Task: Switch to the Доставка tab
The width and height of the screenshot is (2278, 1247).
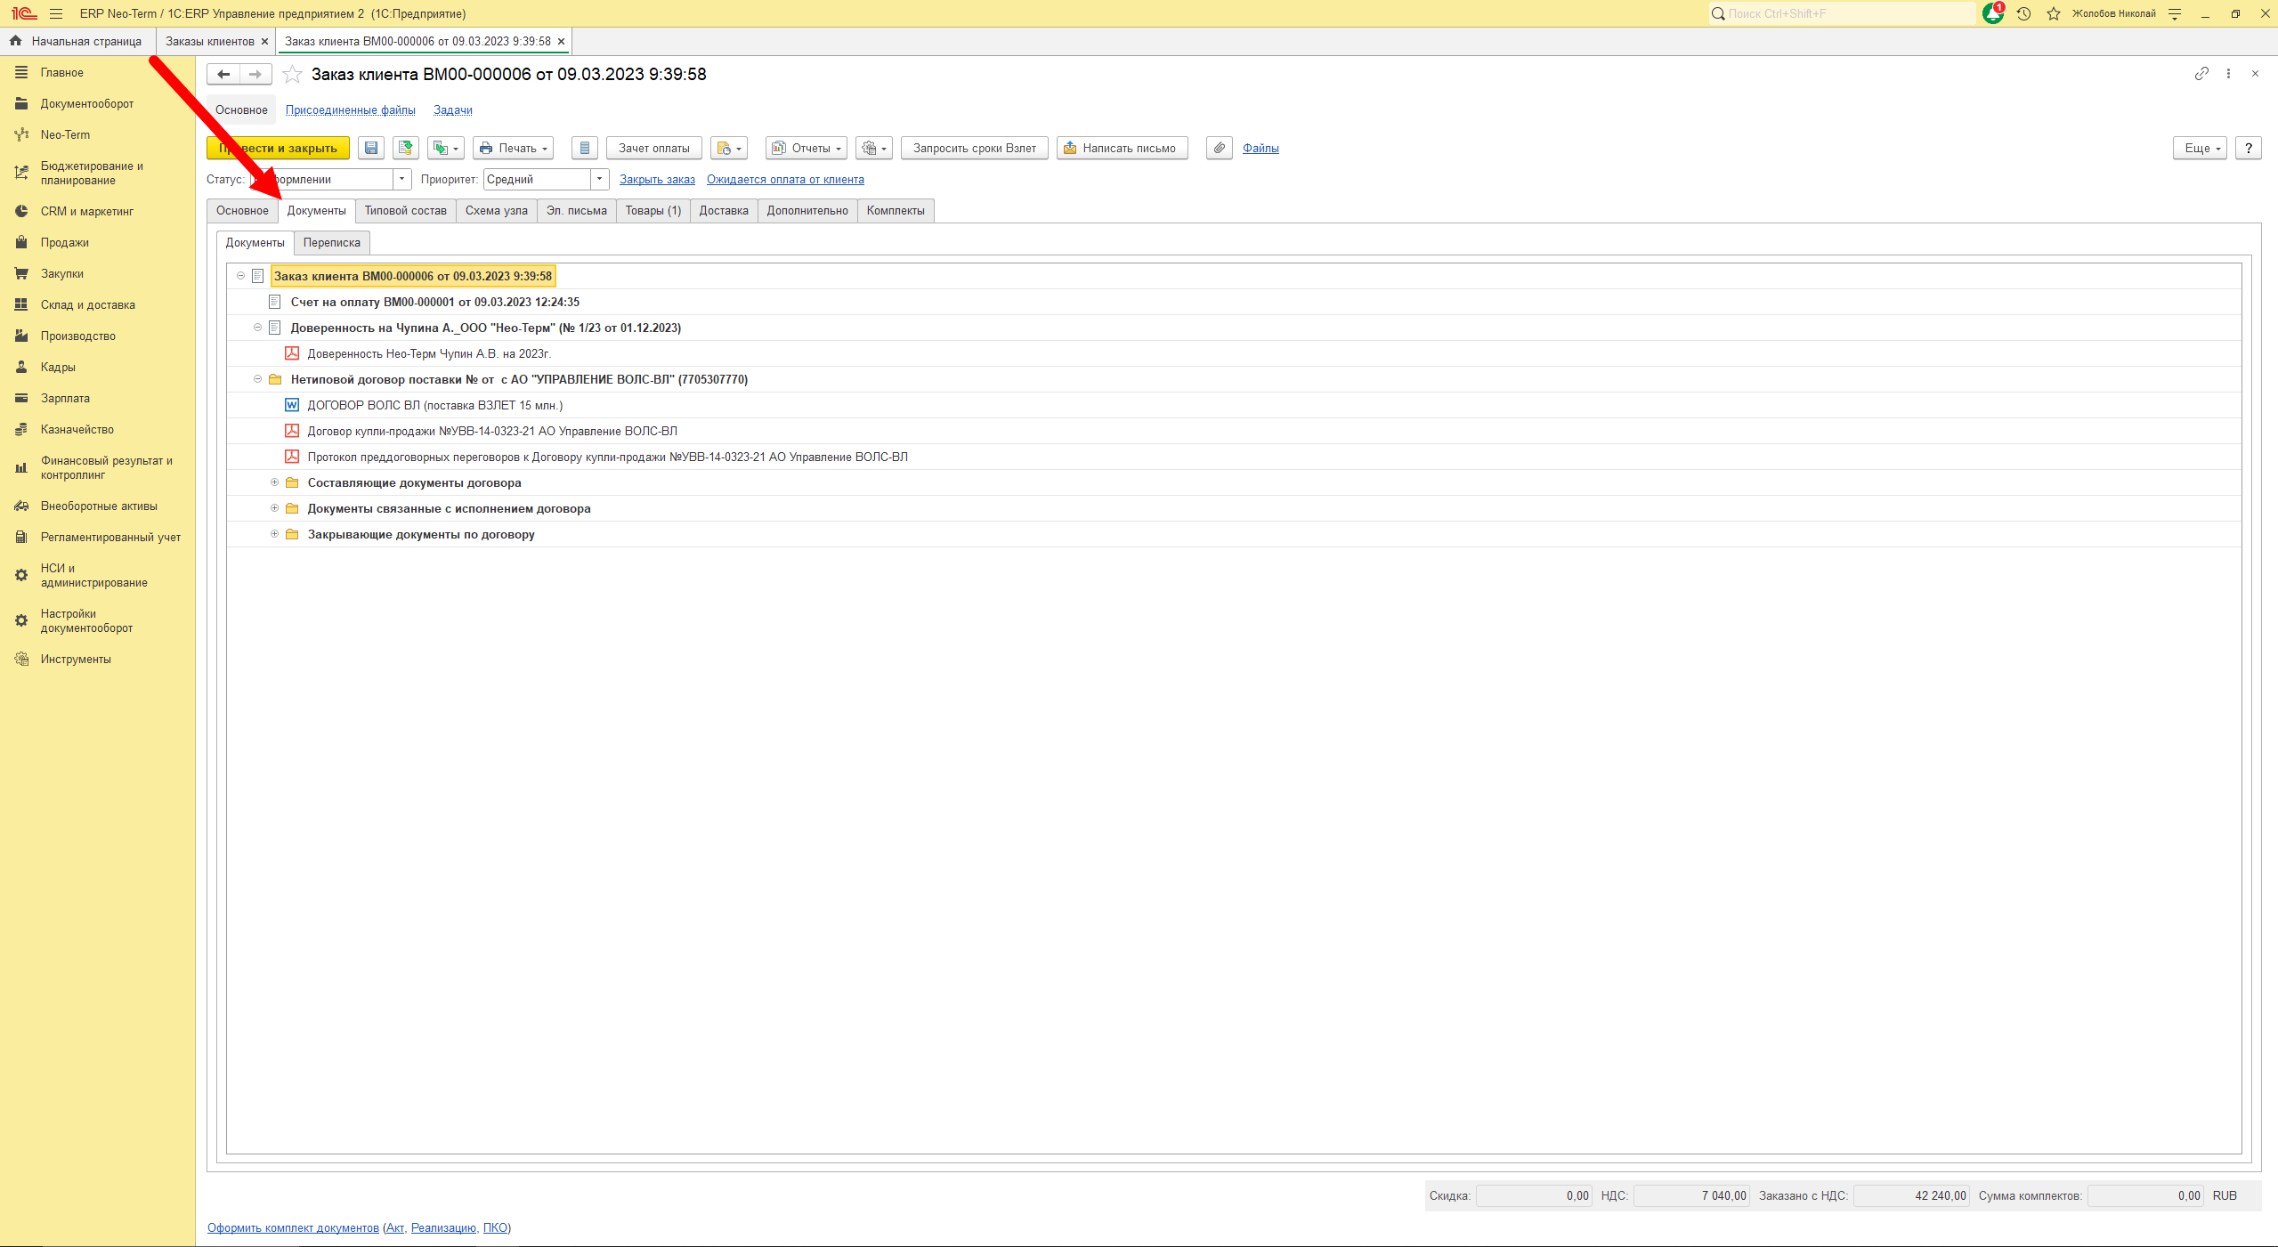Action: 724,211
